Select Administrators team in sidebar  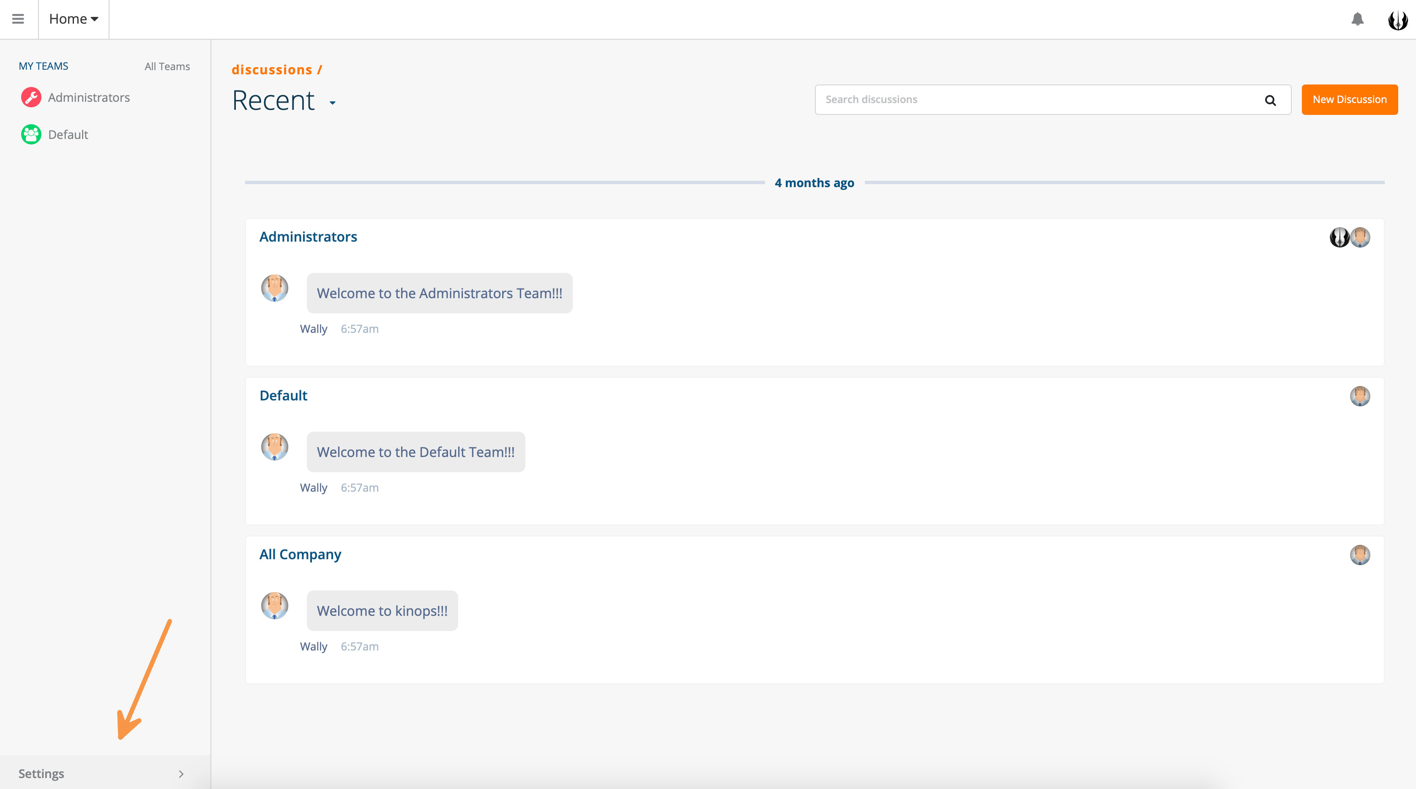pos(89,97)
